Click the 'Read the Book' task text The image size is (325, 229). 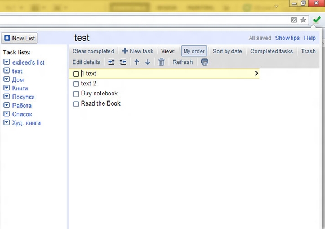pos(101,103)
